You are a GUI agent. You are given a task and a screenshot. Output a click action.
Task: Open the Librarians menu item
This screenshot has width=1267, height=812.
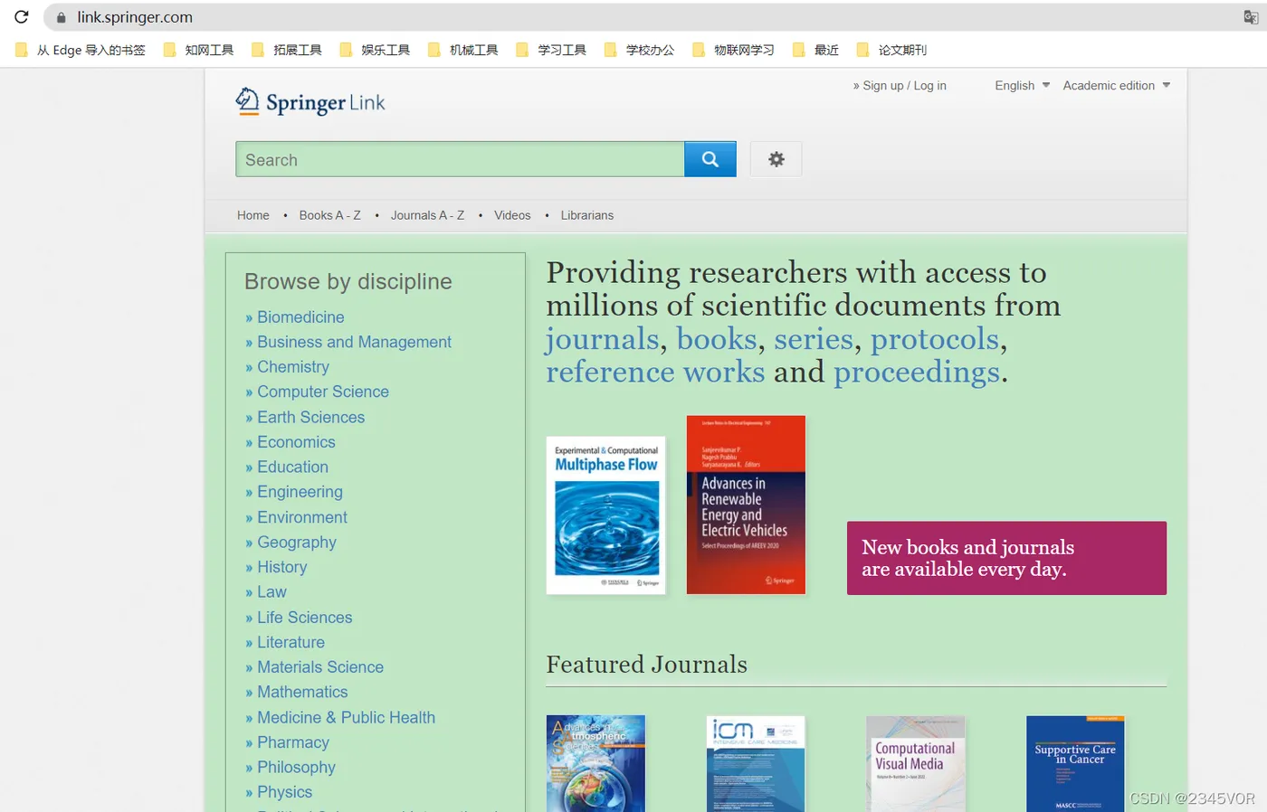587,215
